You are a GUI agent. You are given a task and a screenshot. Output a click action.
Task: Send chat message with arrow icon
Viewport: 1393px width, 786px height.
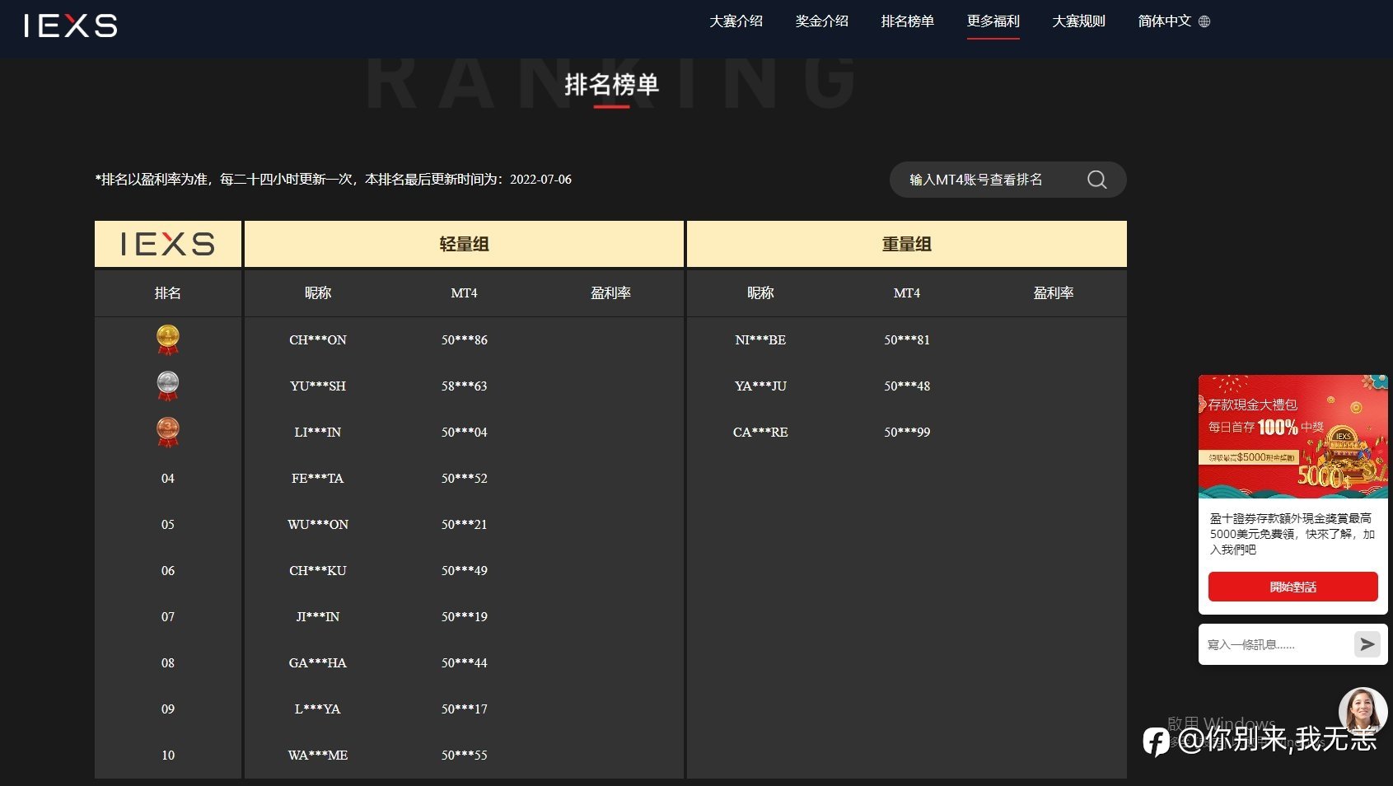(1367, 644)
